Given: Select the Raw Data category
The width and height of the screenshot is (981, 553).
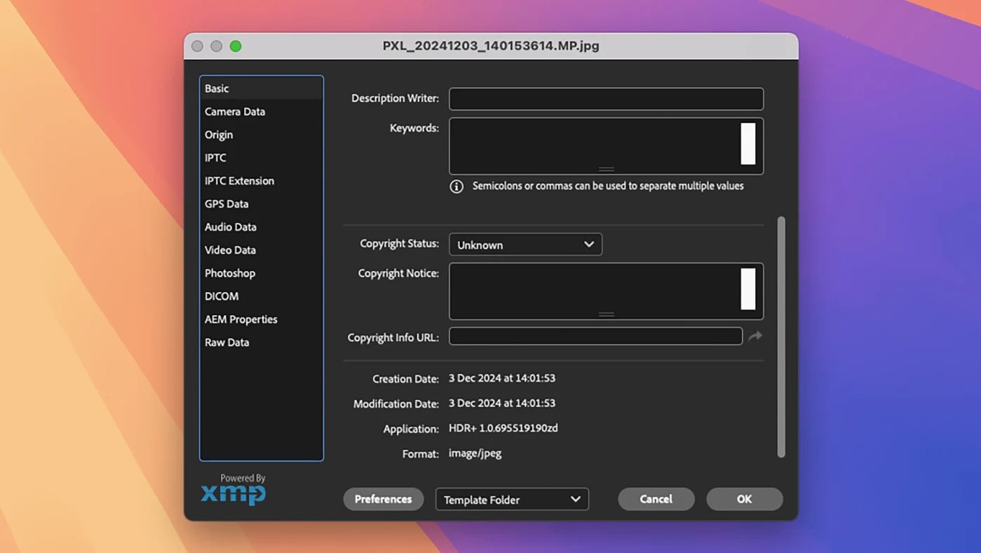Looking at the screenshot, I should point(226,342).
